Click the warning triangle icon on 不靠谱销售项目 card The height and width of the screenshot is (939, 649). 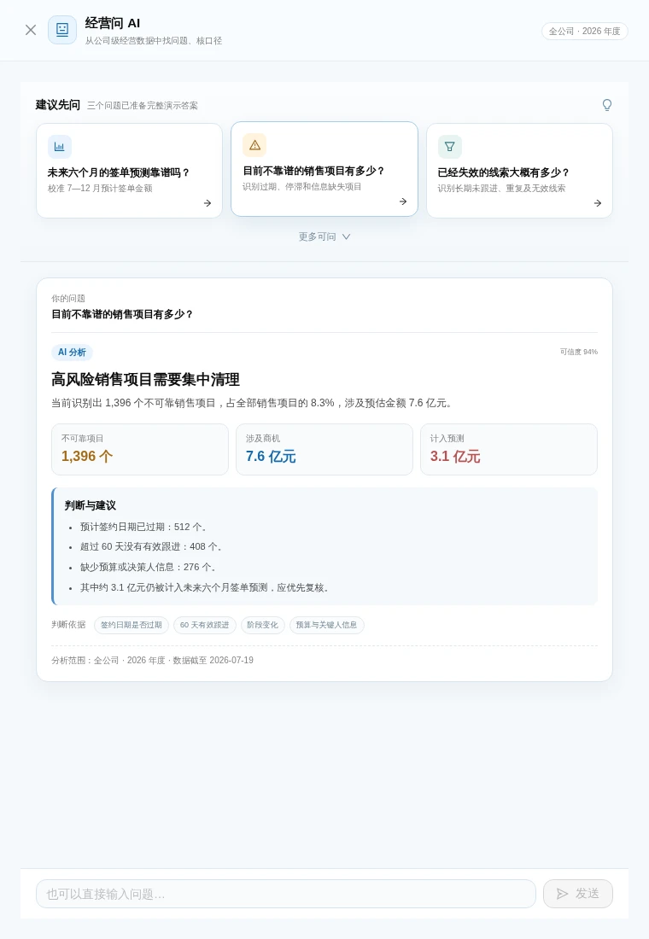[254, 145]
